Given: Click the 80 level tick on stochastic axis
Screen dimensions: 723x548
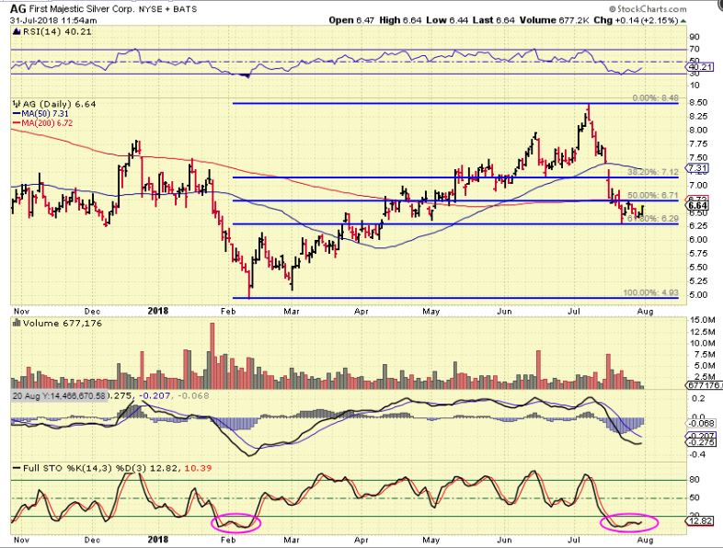Looking at the screenshot, I should [694, 480].
